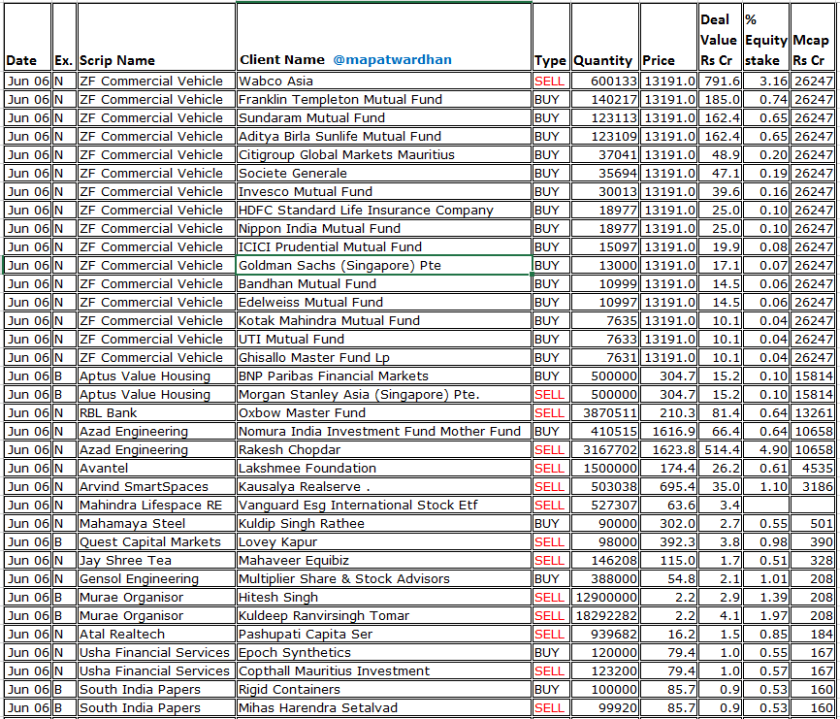Select the Epoch Synthetics cell
The image size is (840, 719).
[383, 653]
